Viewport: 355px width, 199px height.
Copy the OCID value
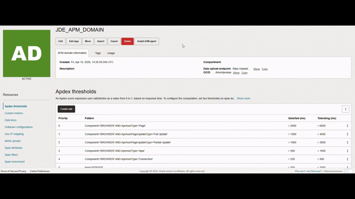[x=245, y=73]
